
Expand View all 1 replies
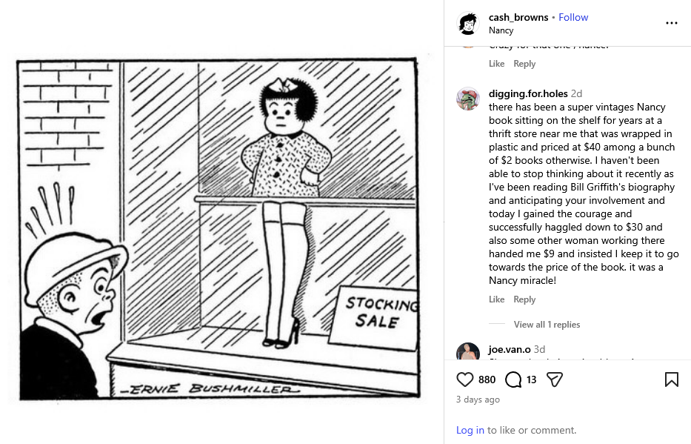click(547, 325)
